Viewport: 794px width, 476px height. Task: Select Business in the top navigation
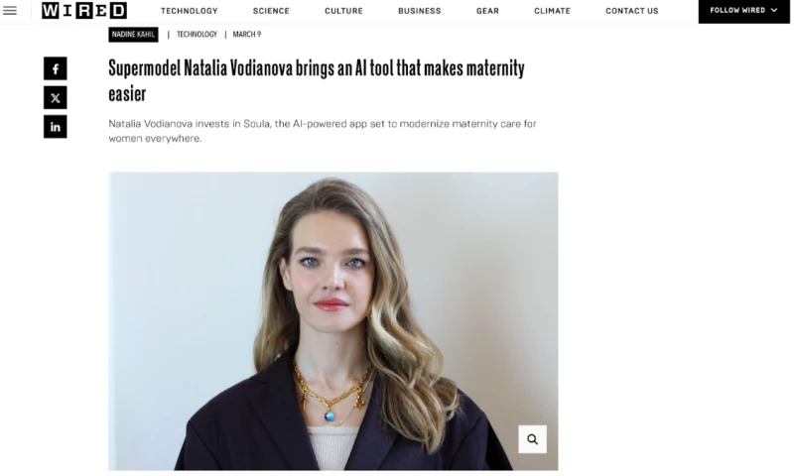click(x=419, y=11)
